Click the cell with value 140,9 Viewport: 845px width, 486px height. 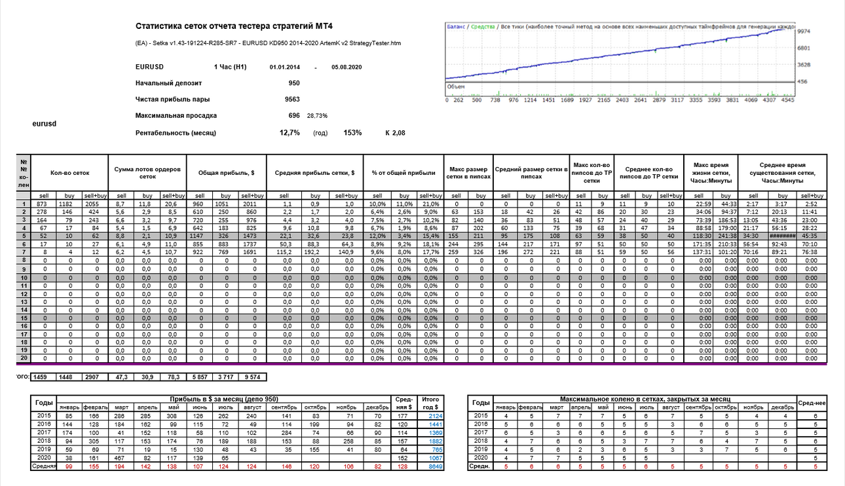tap(347, 252)
